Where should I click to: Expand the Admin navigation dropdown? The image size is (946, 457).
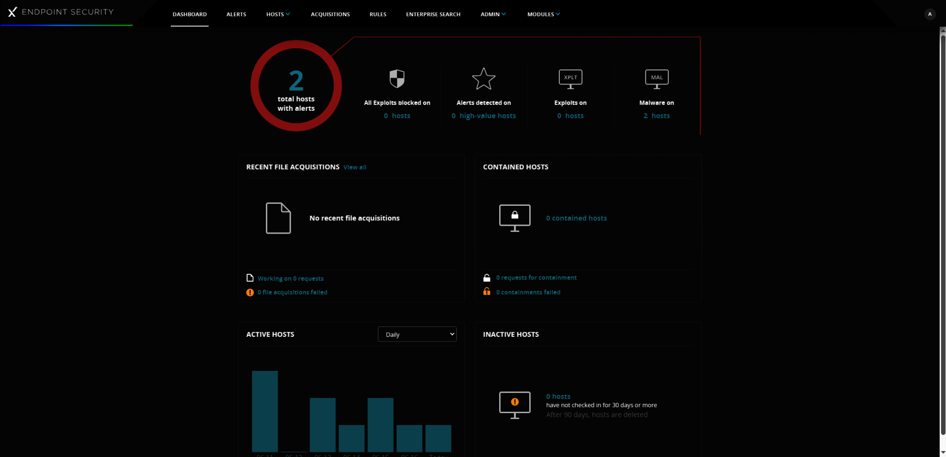click(x=493, y=14)
